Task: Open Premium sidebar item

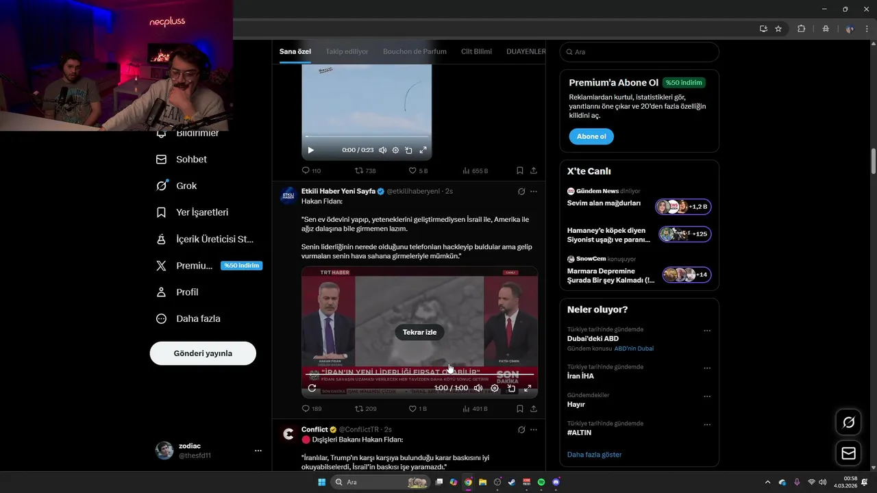Action: click(209, 266)
